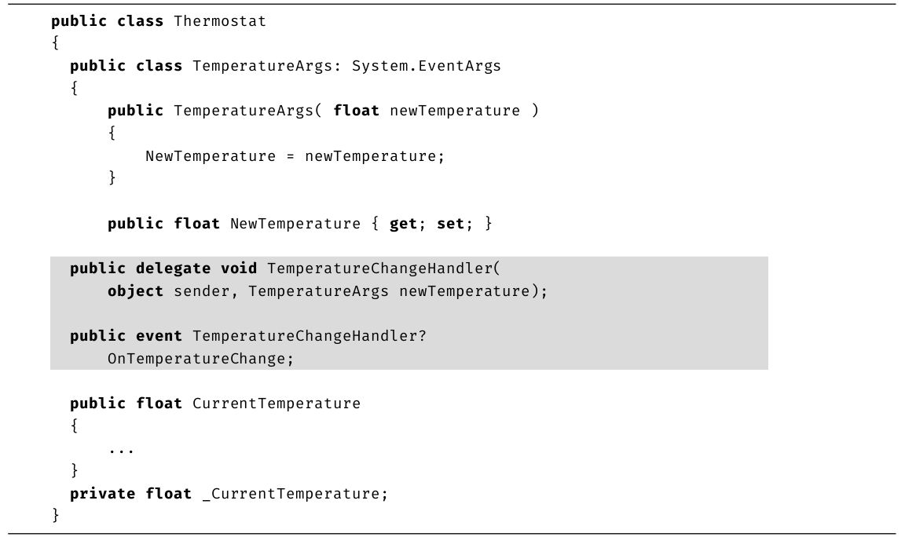Image resolution: width=905 pixels, height=537 pixels.
Task: Select the private keyword
Action: point(102,494)
